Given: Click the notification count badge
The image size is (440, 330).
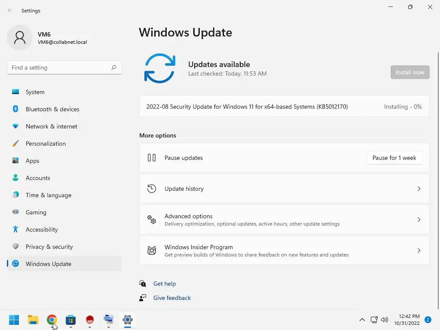Looking at the screenshot, I should coord(428,320).
